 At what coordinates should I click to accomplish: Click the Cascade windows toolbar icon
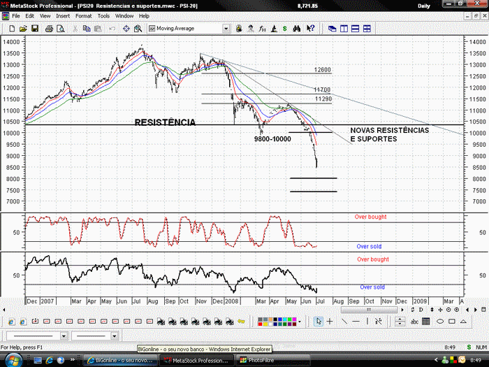click(332, 29)
